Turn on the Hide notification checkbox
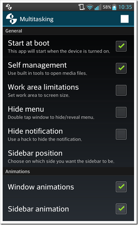 tap(121, 134)
